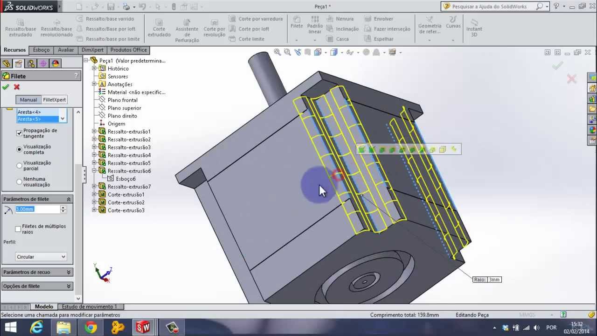
Task: Click the Casca tool
Action: click(x=338, y=39)
